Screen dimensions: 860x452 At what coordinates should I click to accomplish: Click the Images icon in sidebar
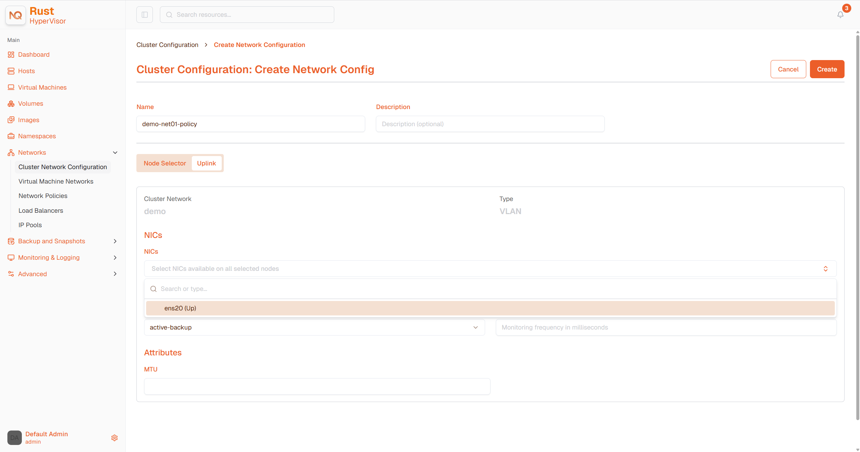point(11,120)
